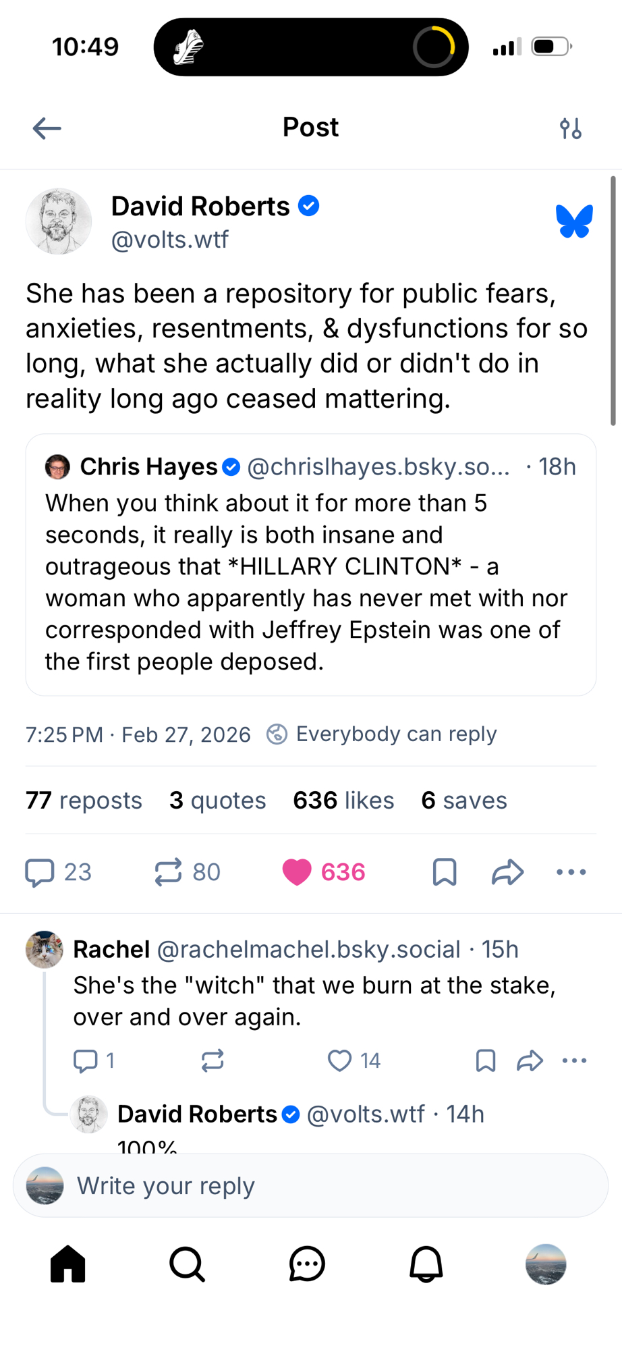Tap the blue Bluesky butterfly logo
622x1350 pixels.
[x=574, y=221]
